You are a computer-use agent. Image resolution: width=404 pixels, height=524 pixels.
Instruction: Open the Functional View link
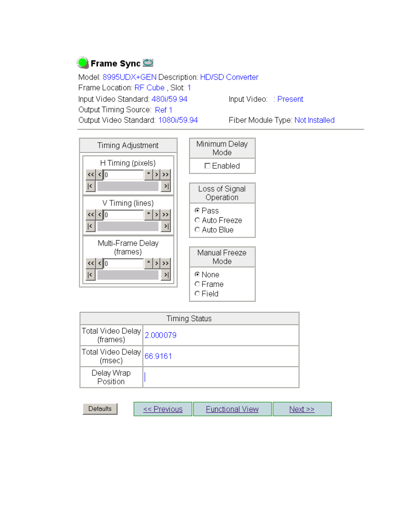232,409
